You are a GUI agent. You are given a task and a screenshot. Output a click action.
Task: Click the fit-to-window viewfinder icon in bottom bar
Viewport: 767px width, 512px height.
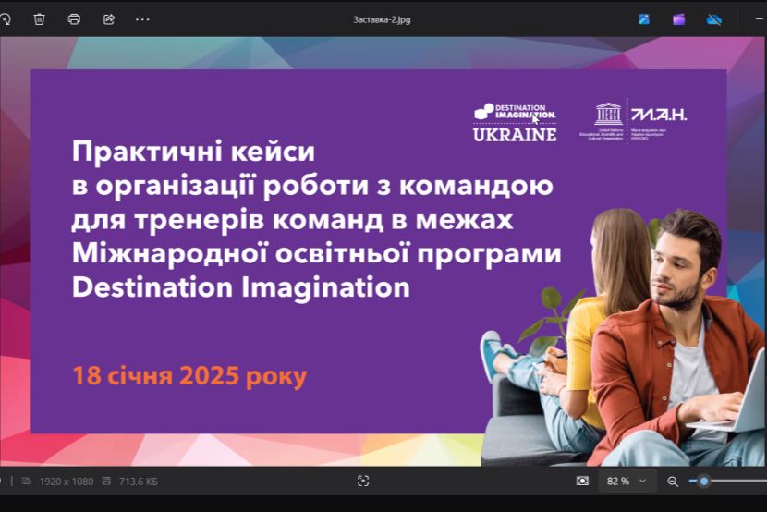(x=363, y=482)
